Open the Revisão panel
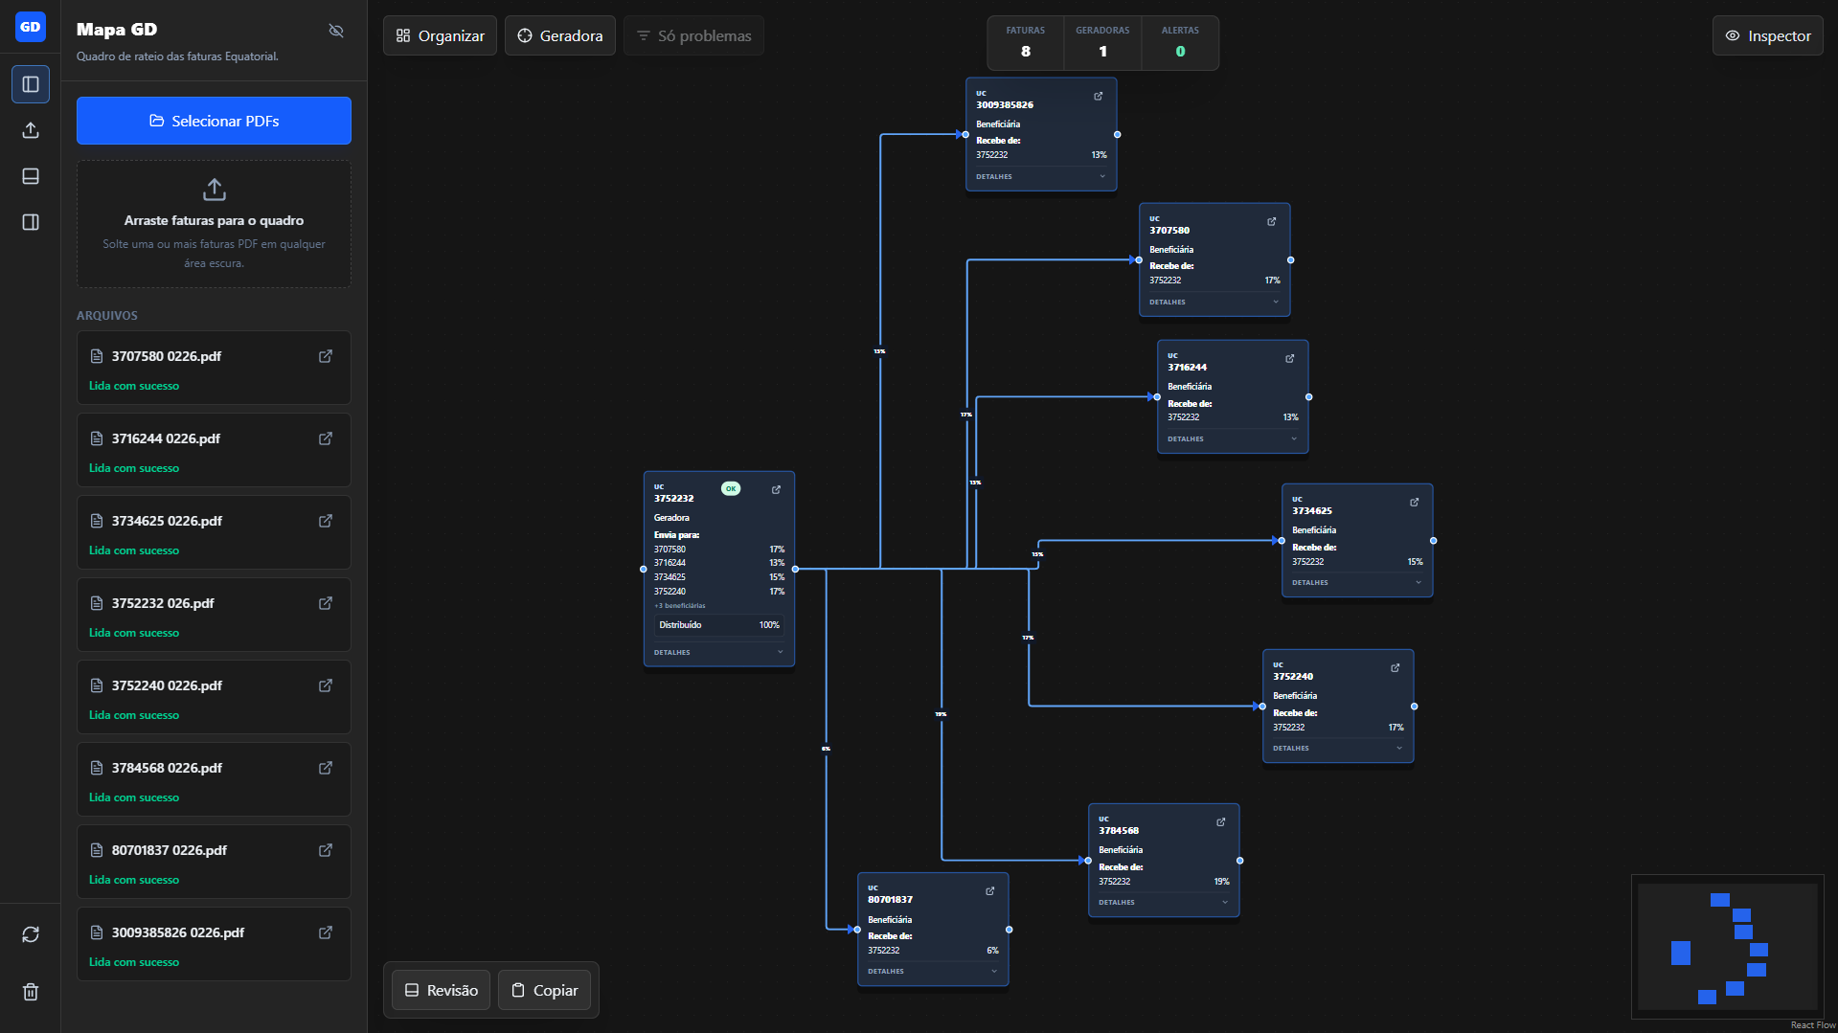The image size is (1838, 1033). [x=441, y=990]
